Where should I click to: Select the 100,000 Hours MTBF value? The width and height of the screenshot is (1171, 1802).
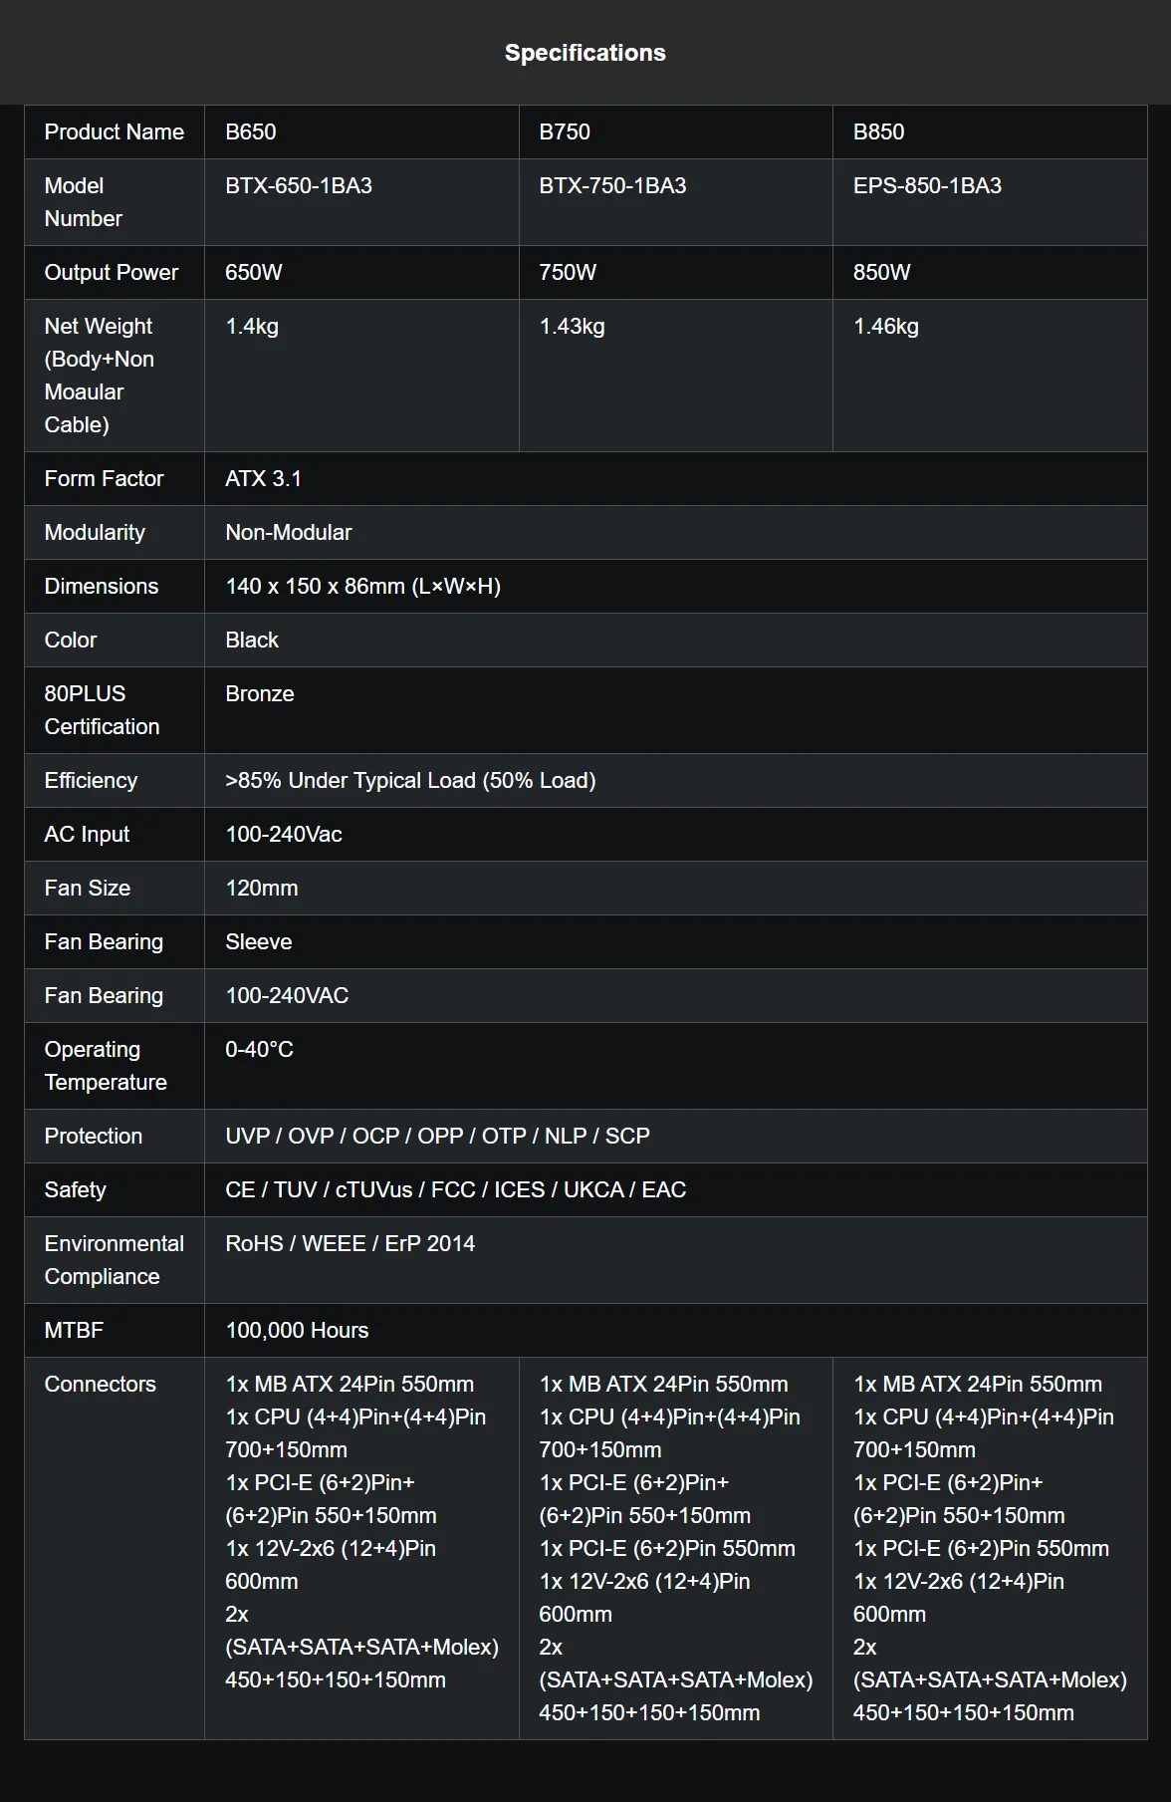(x=297, y=1330)
